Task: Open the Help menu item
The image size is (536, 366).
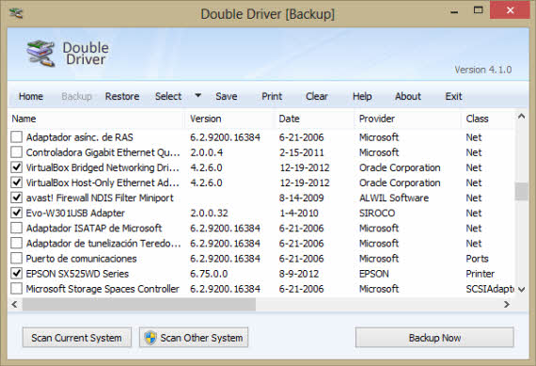Action: click(362, 97)
